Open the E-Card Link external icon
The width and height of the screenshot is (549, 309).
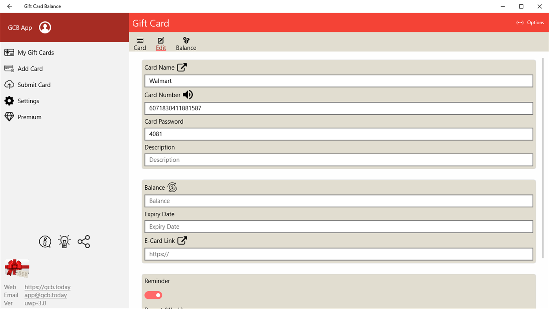coord(182,240)
